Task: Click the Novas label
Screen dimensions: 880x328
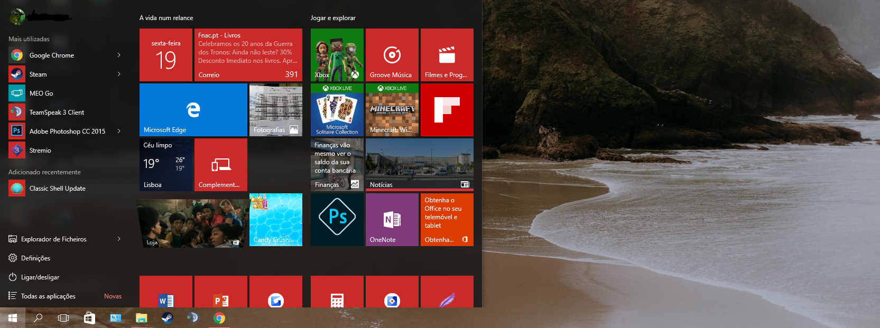Action: [x=113, y=296]
